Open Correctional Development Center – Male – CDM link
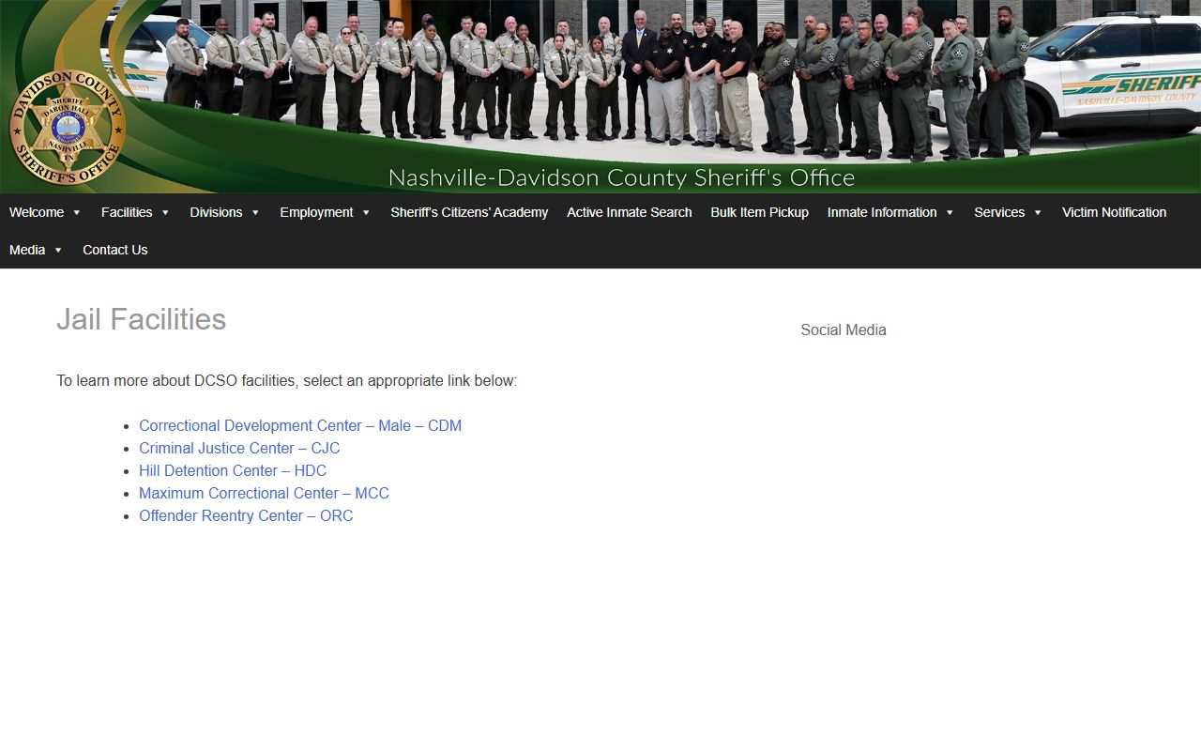The width and height of the screenshot is (1201, 751). 300,425
